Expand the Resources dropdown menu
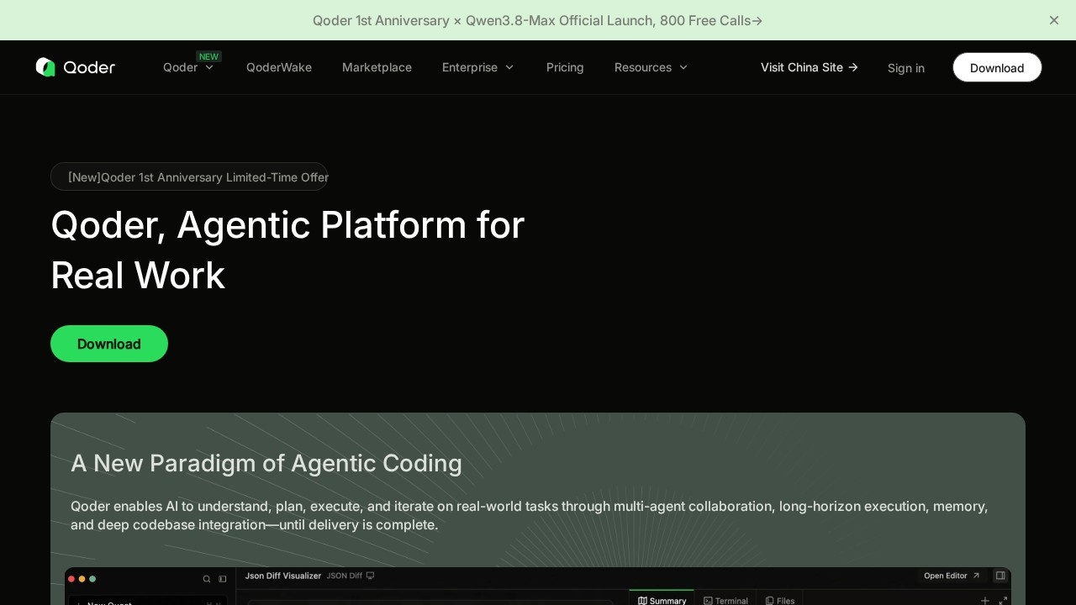Viewport: 1076px width, 605px height. tap(651, 67)
